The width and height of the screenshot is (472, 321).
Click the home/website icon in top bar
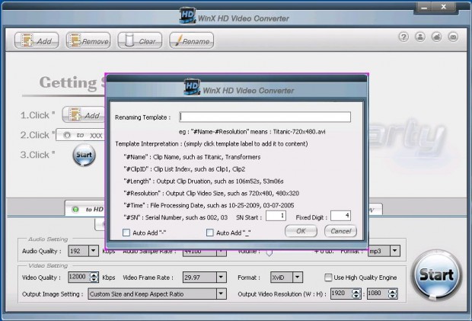[436, 37]
